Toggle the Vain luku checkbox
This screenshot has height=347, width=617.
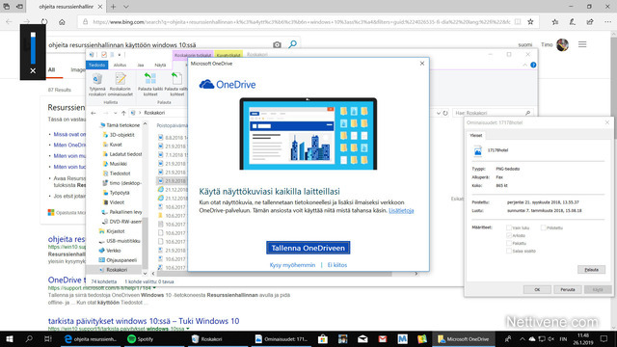(509, 227)
